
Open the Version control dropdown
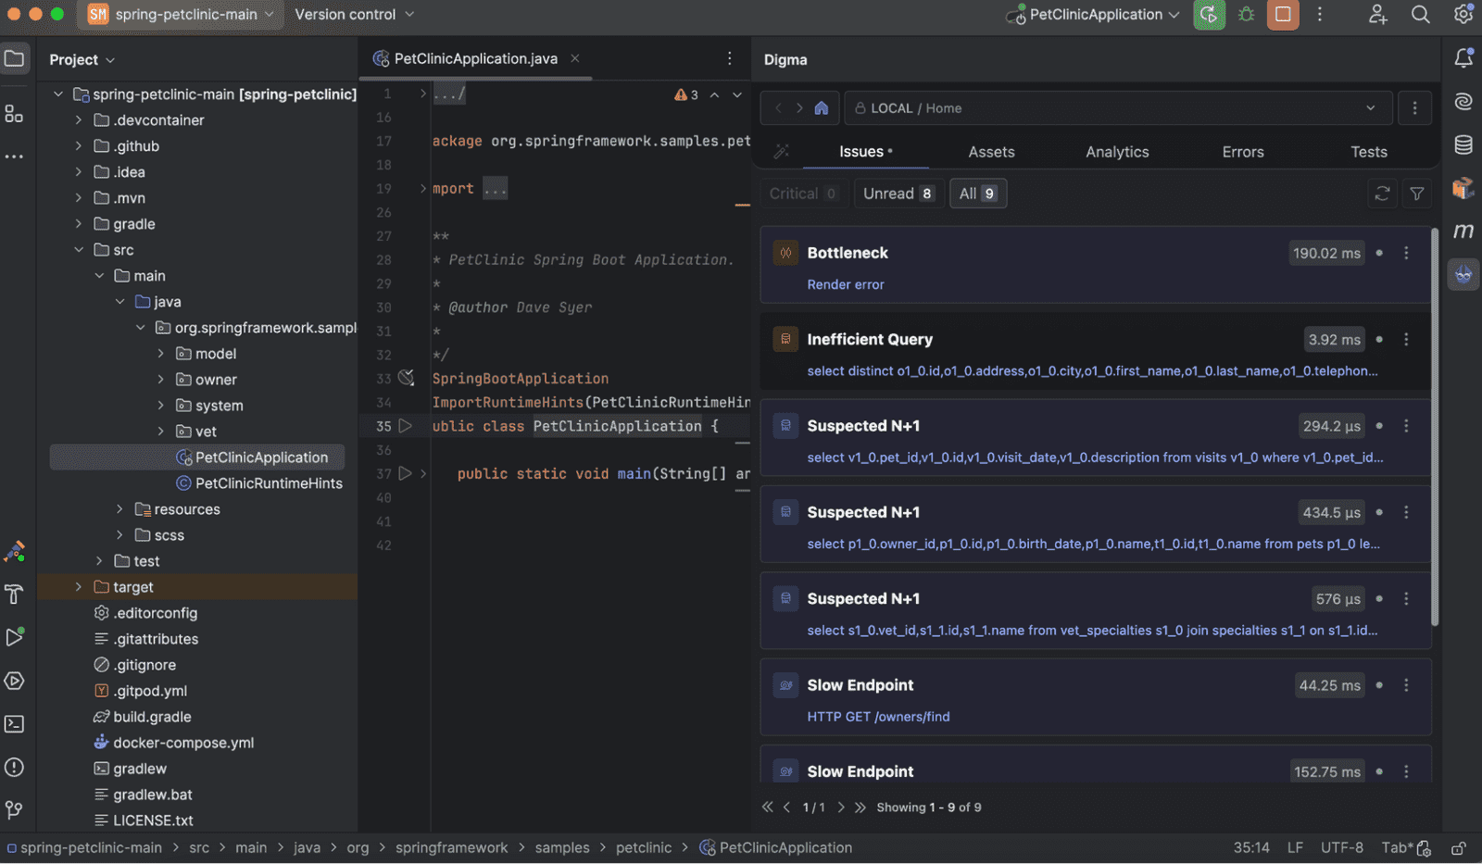tap(355, 14)
